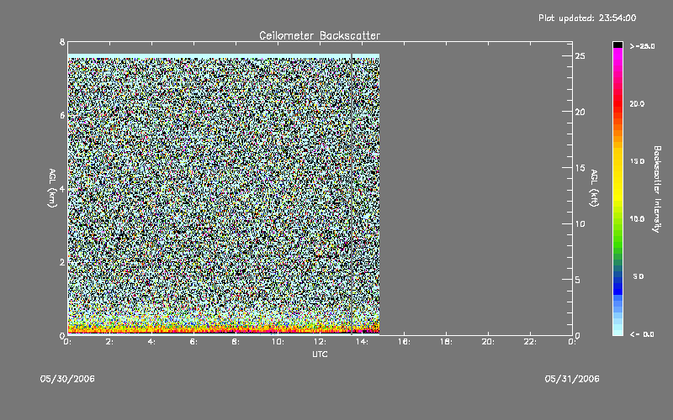Click the light cyan bottom of the colorbar
673x420 pixels.
pyautogui.click(x=617, y=329)
